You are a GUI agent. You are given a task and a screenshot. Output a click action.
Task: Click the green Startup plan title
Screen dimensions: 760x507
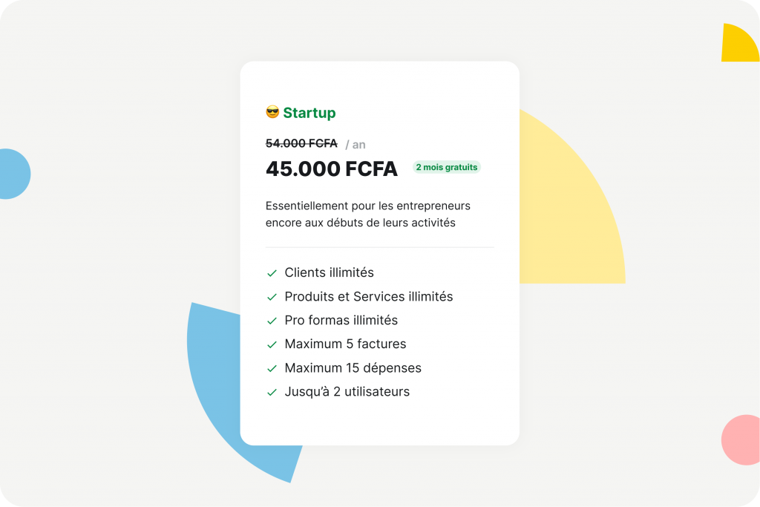[309, 113]
